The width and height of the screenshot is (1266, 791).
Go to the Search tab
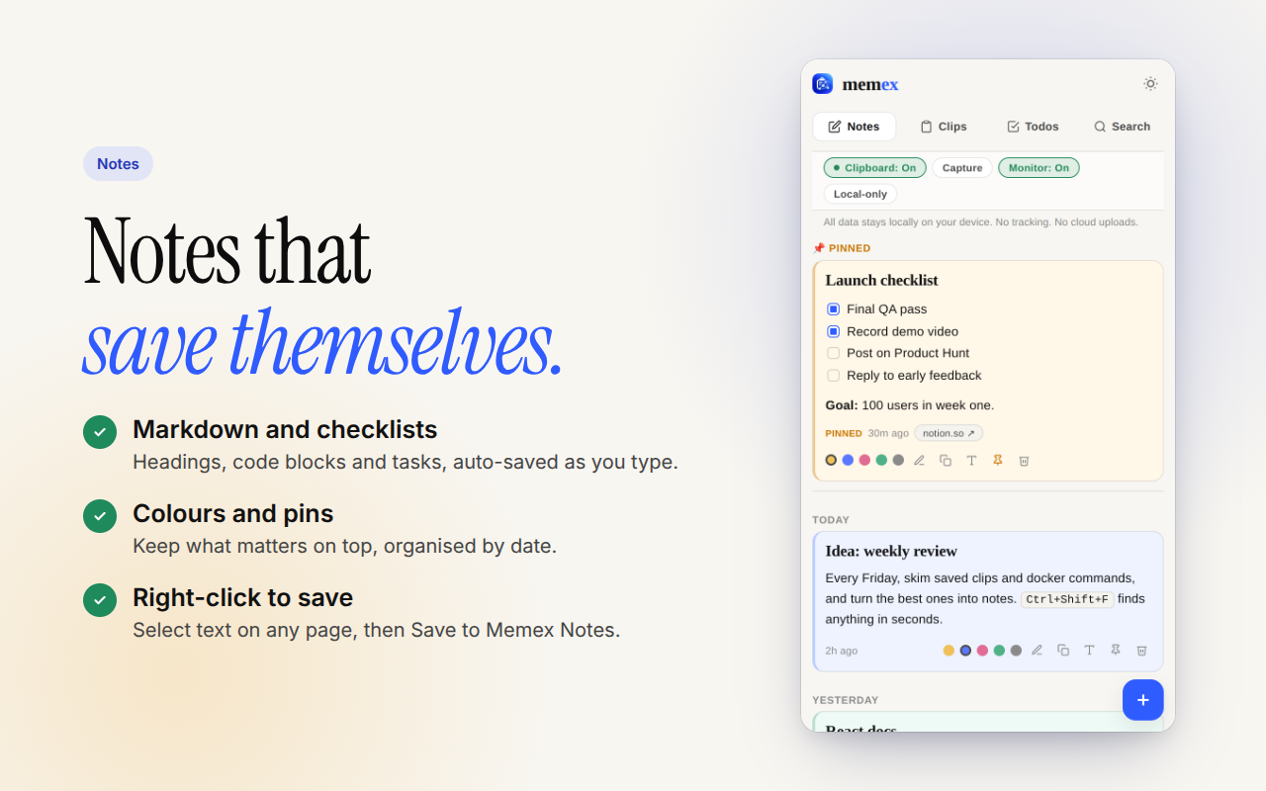point(1122,127)
